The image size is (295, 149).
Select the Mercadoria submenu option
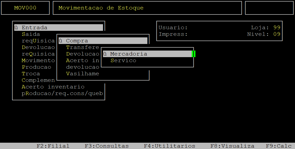[147, 54]
